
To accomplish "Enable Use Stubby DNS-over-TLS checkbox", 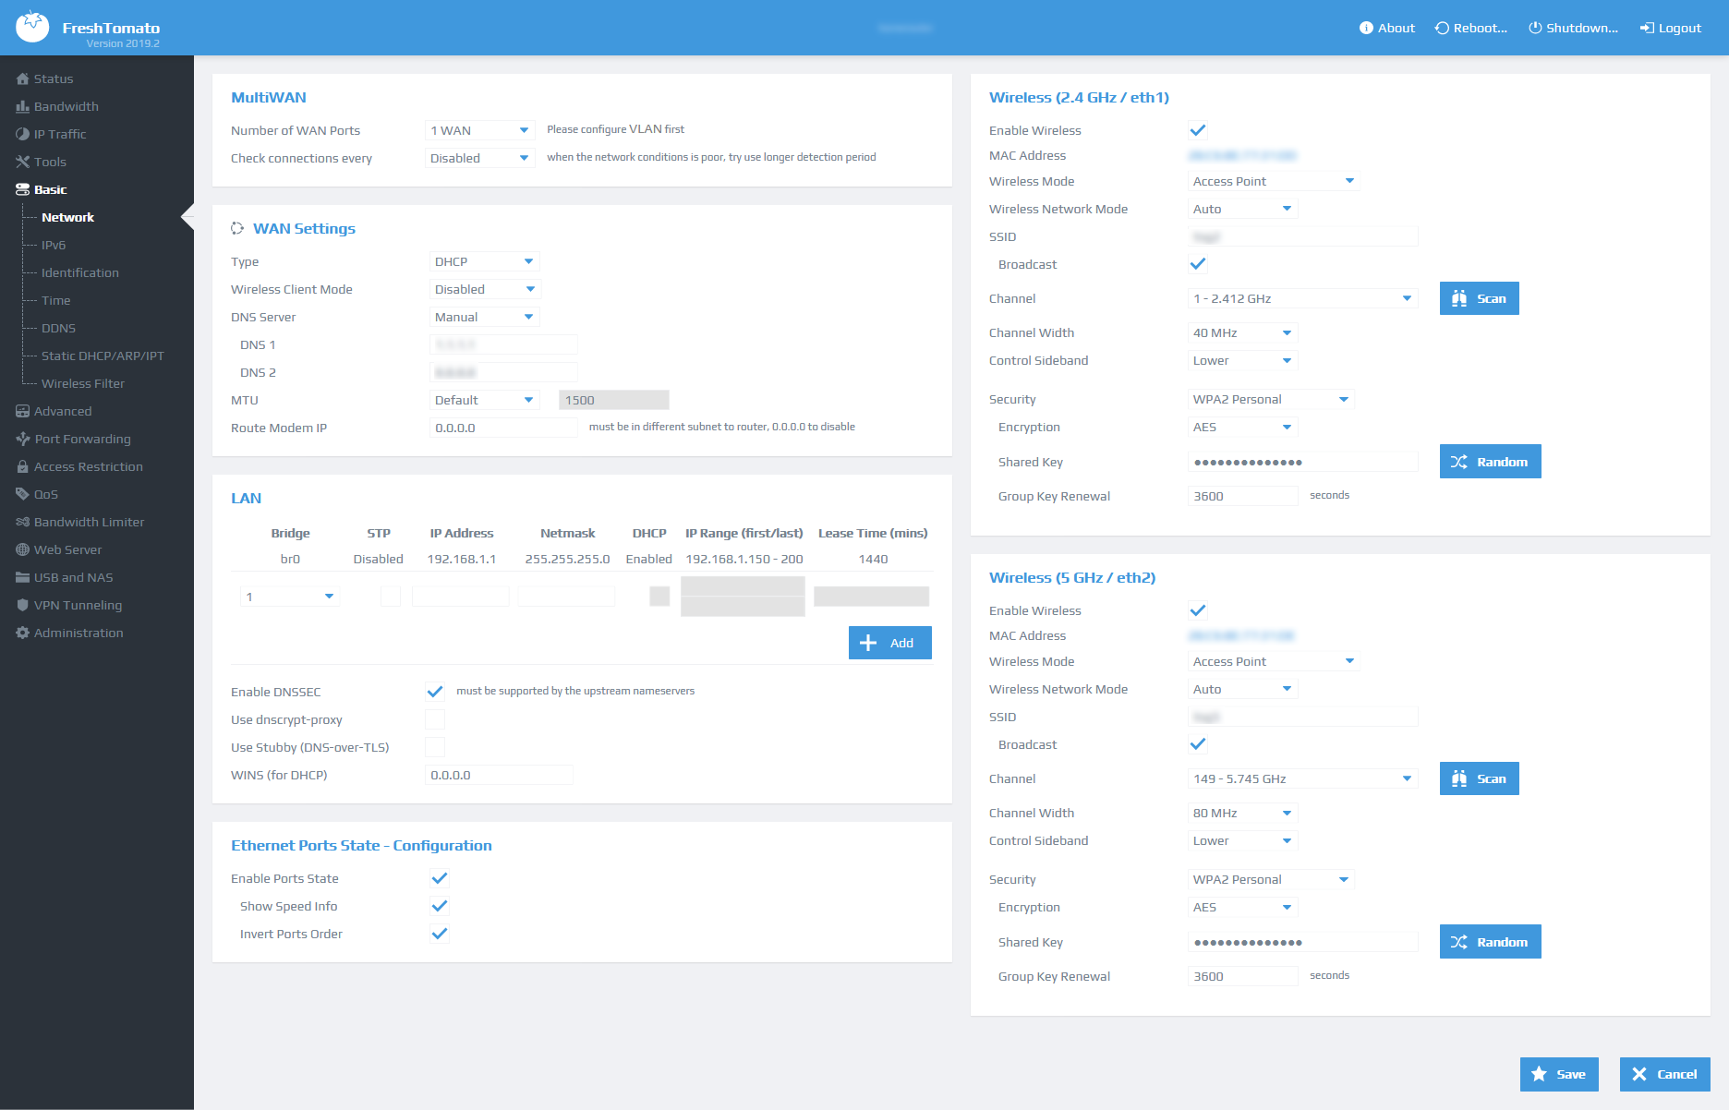I will pos(435,747).
